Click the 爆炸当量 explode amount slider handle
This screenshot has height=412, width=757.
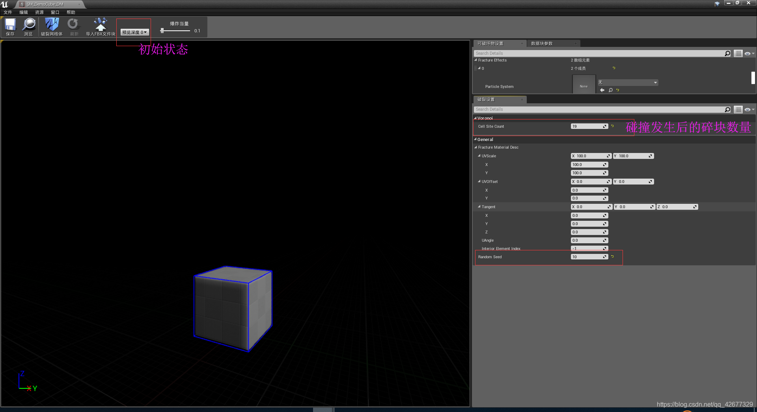click(162, 30)
